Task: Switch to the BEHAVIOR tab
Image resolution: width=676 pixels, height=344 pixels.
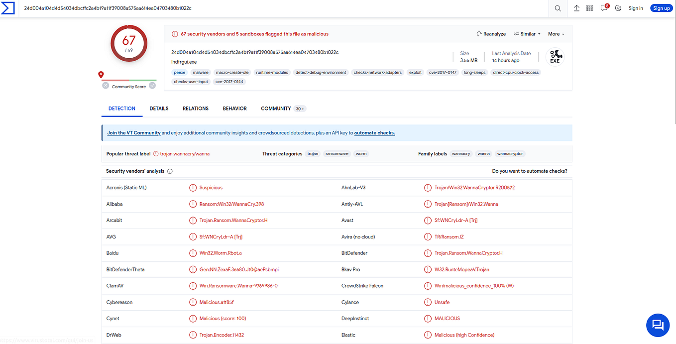Action: tap(234, 108)
